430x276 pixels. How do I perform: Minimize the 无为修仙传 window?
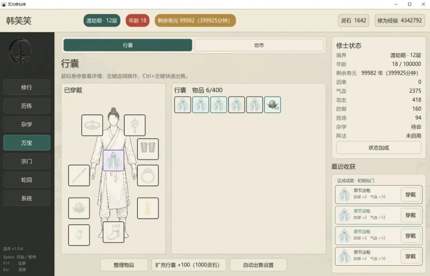point(396,4)
